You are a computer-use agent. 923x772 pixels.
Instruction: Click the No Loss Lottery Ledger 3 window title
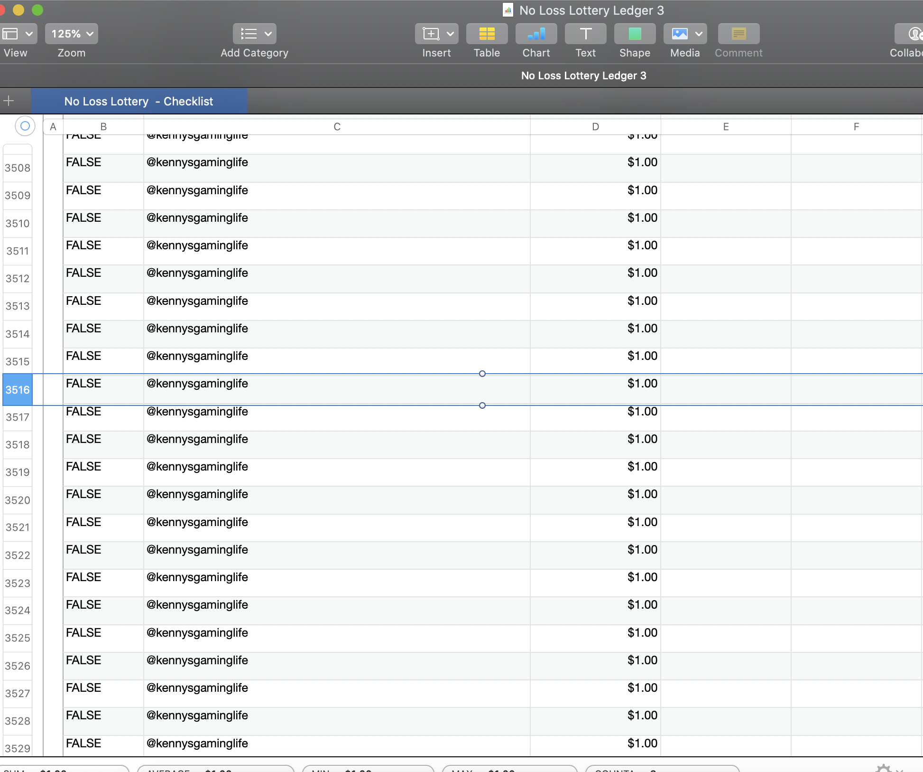[591, 10]
